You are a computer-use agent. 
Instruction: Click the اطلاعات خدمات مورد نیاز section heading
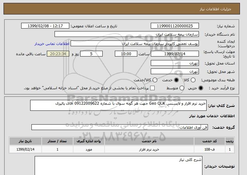[x=212, y=116]
